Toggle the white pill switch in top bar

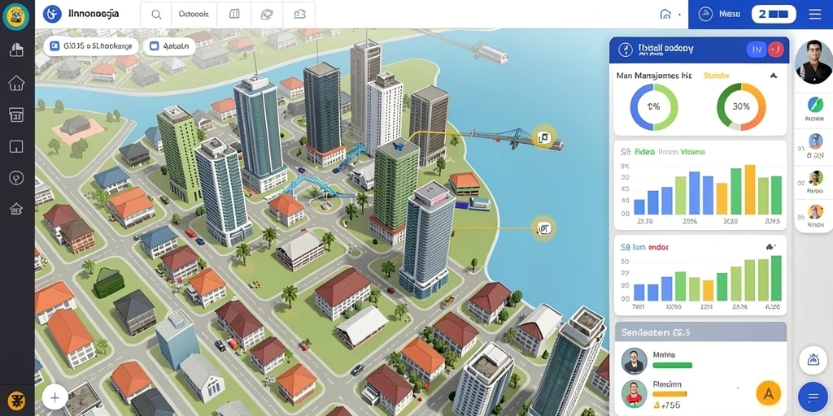(x=774, y=15)
